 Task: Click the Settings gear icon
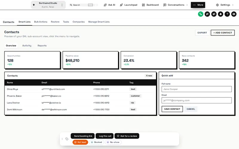point(217,5)
